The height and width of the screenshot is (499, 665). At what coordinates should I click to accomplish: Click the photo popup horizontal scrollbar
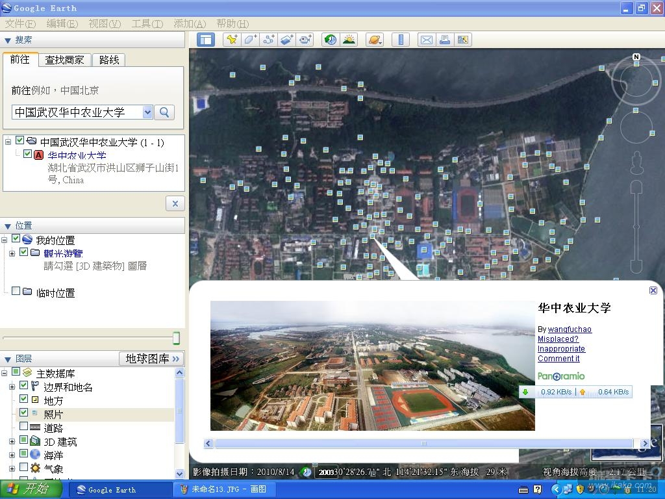(x=423, y=443)
